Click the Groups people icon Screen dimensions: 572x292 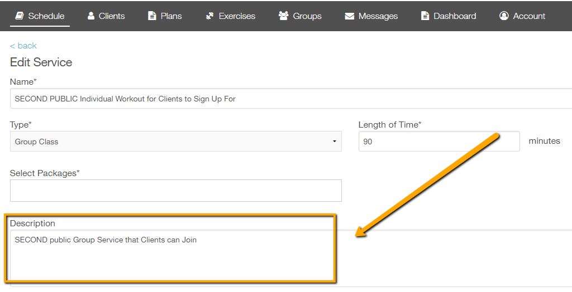pyautogui.click(x=283, y=16)
